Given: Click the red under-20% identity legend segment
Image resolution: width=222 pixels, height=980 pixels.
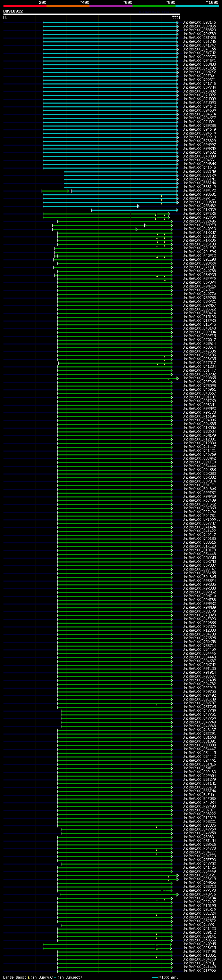Looking at the screenshot, I should tap(25, 6).
